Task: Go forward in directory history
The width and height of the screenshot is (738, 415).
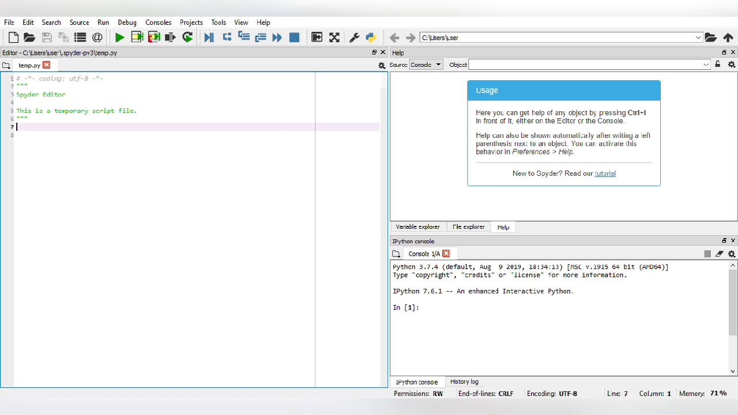Action: [411, 37]
